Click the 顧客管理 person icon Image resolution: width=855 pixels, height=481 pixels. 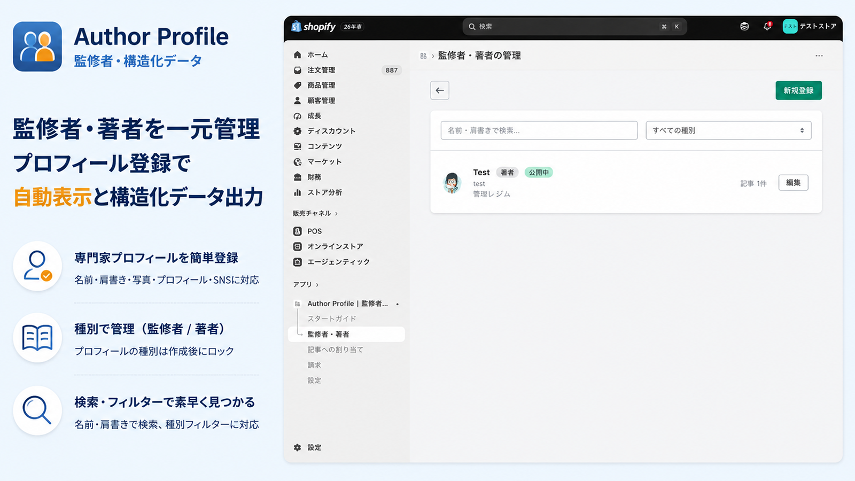tap(298, 100)
